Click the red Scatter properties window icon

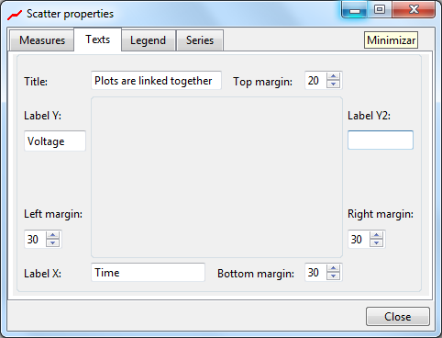(15, 15)
